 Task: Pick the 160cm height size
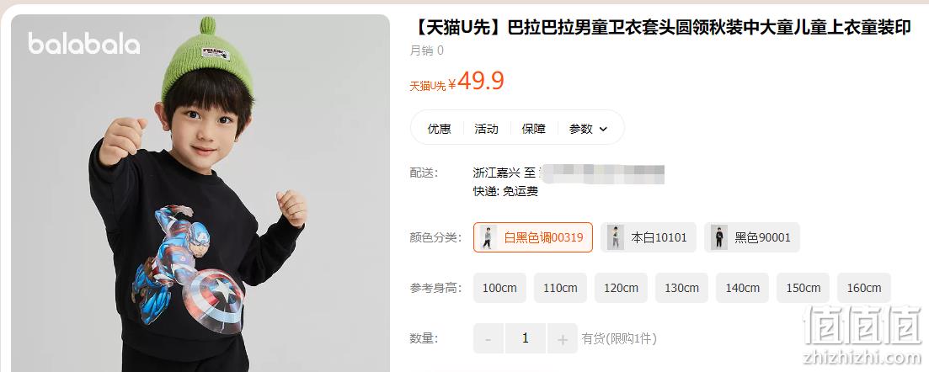[864, 288]
